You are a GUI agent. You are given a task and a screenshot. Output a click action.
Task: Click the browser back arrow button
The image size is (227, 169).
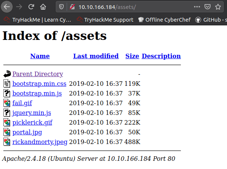pos(7,7)
